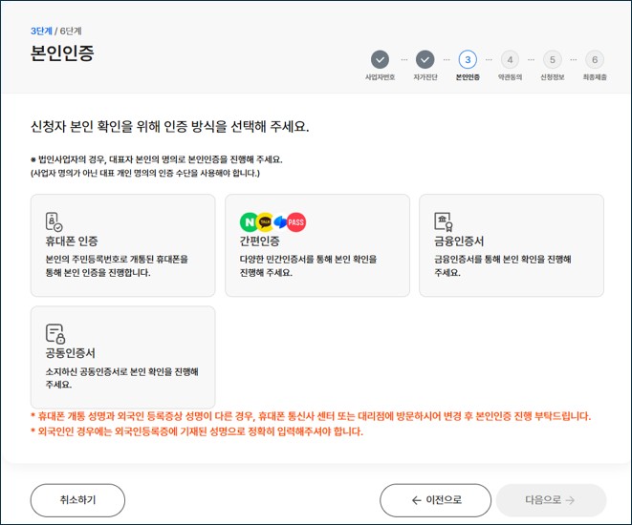Click the 금융인증서 certificate icon
The width and height of the screenshot is (632, 525).
444,221
